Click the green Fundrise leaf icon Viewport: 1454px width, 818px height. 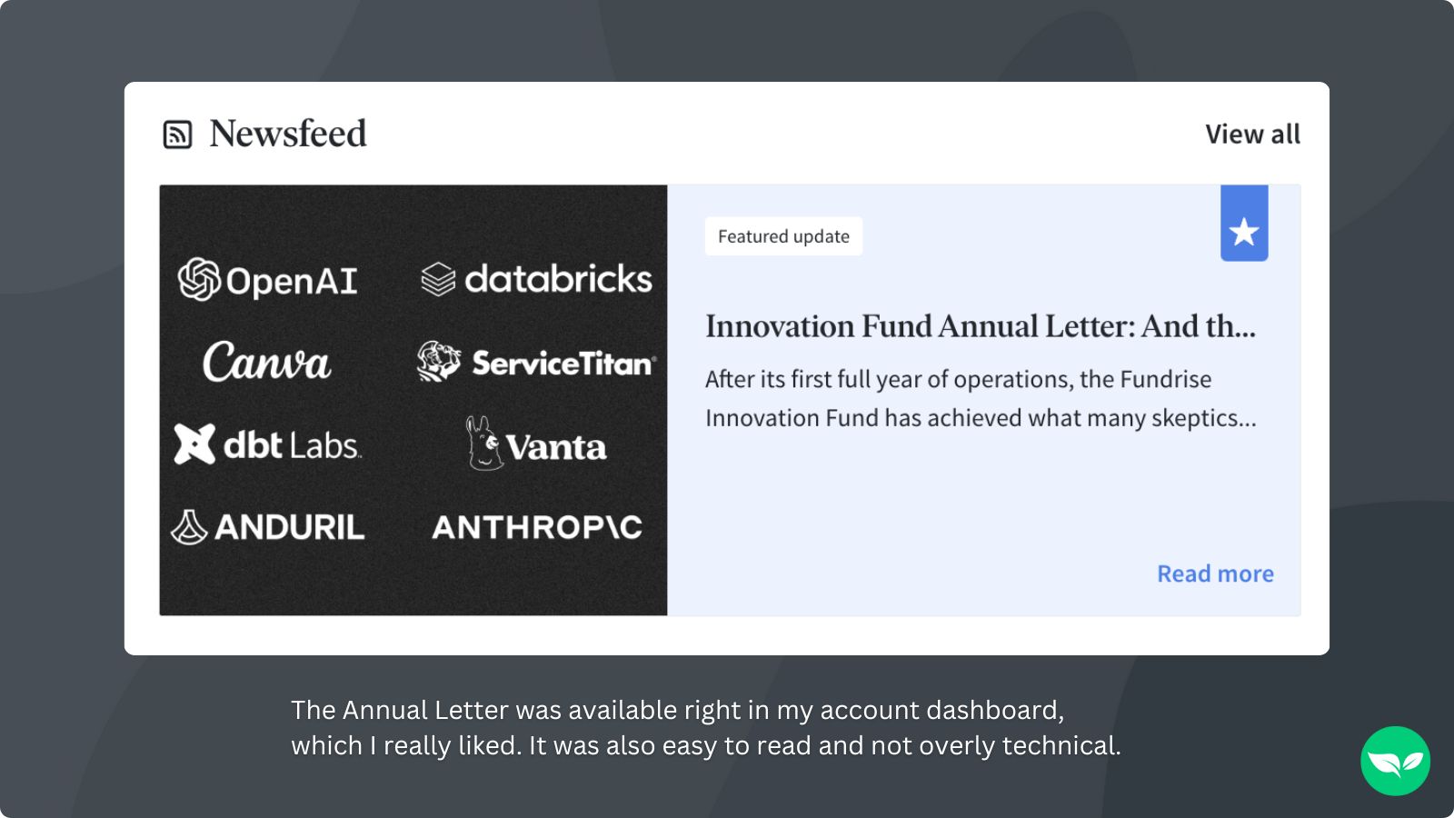pos(1394,762)
